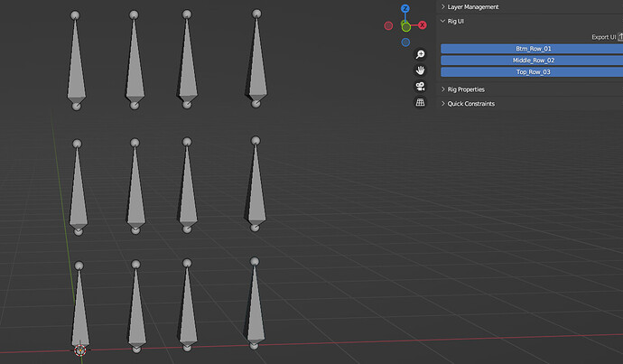Toggle the Middle_Row_02 layer button
The height and width of the screenshot is (364, 623).
532,61
